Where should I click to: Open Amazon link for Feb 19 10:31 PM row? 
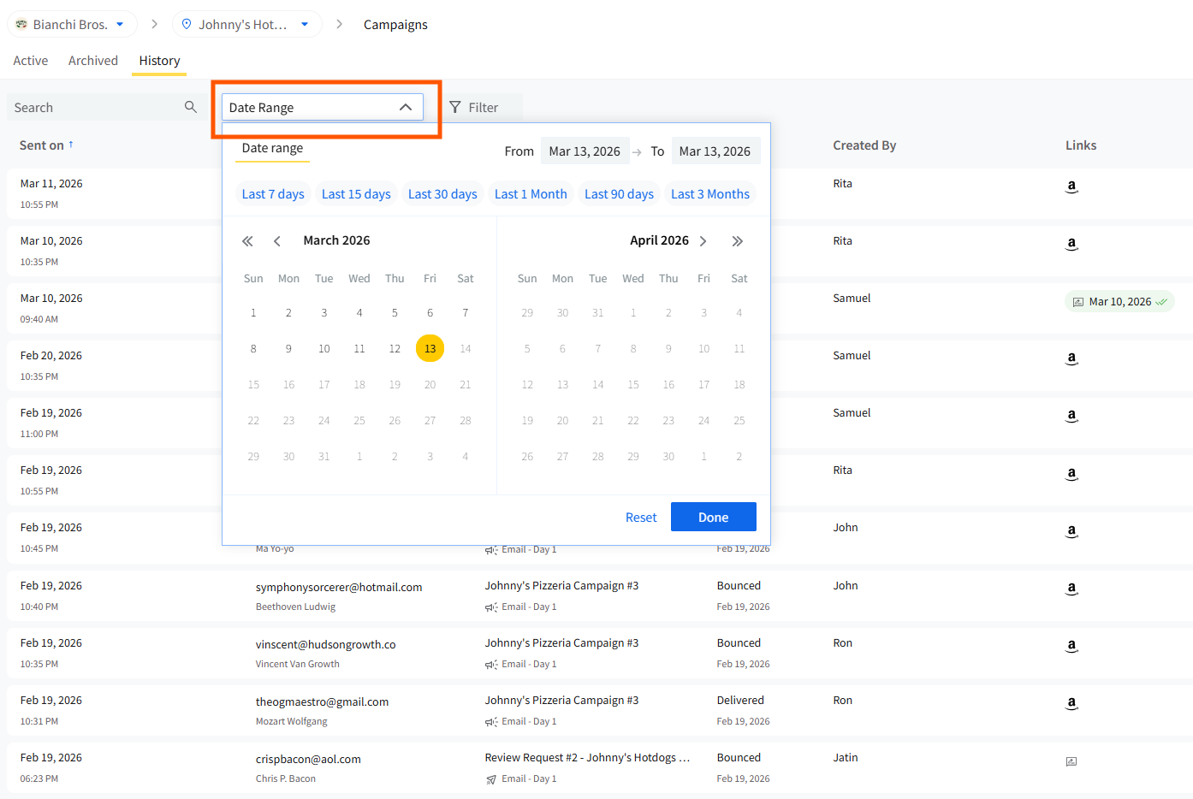[1071, 703]
